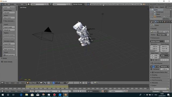172x97 pixels.
Task: Click Calculate under Motion Paths
Action: point(9,13)
